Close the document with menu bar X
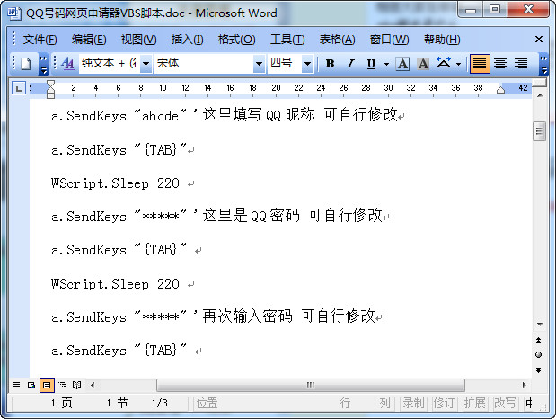The width and height of the screenshot is (556, 419). pos(539,39)
